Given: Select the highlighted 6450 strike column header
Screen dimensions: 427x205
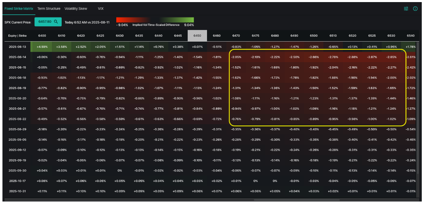Looking at the screenshot, I should pyautogui.click(x=197, y=36).
